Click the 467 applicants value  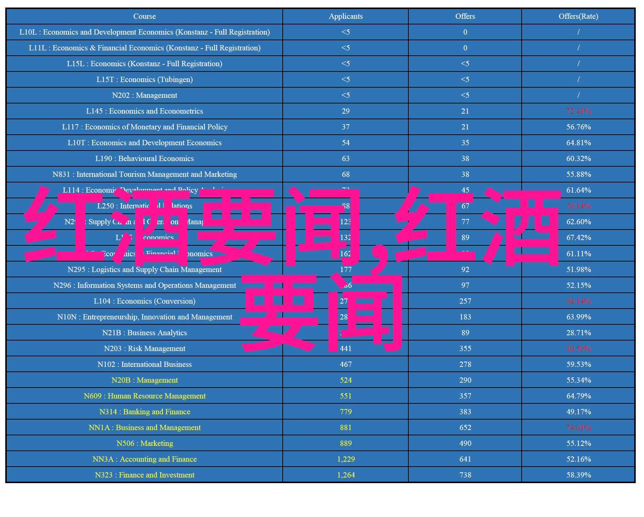tap(346, 364)
